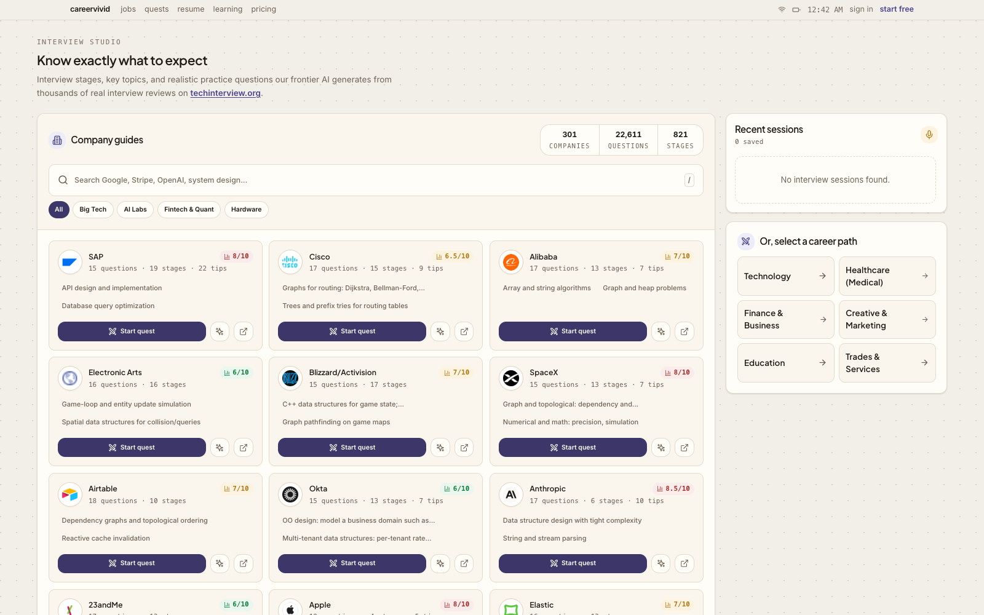Click the 821 Stages stat
Viewport: 984px width, 615px height.
pos(680,140)
